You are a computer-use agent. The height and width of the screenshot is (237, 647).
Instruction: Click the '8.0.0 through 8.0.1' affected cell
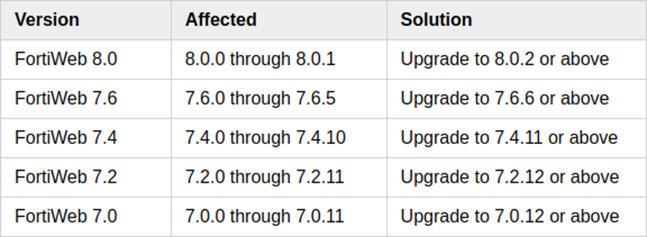point(260,59)
